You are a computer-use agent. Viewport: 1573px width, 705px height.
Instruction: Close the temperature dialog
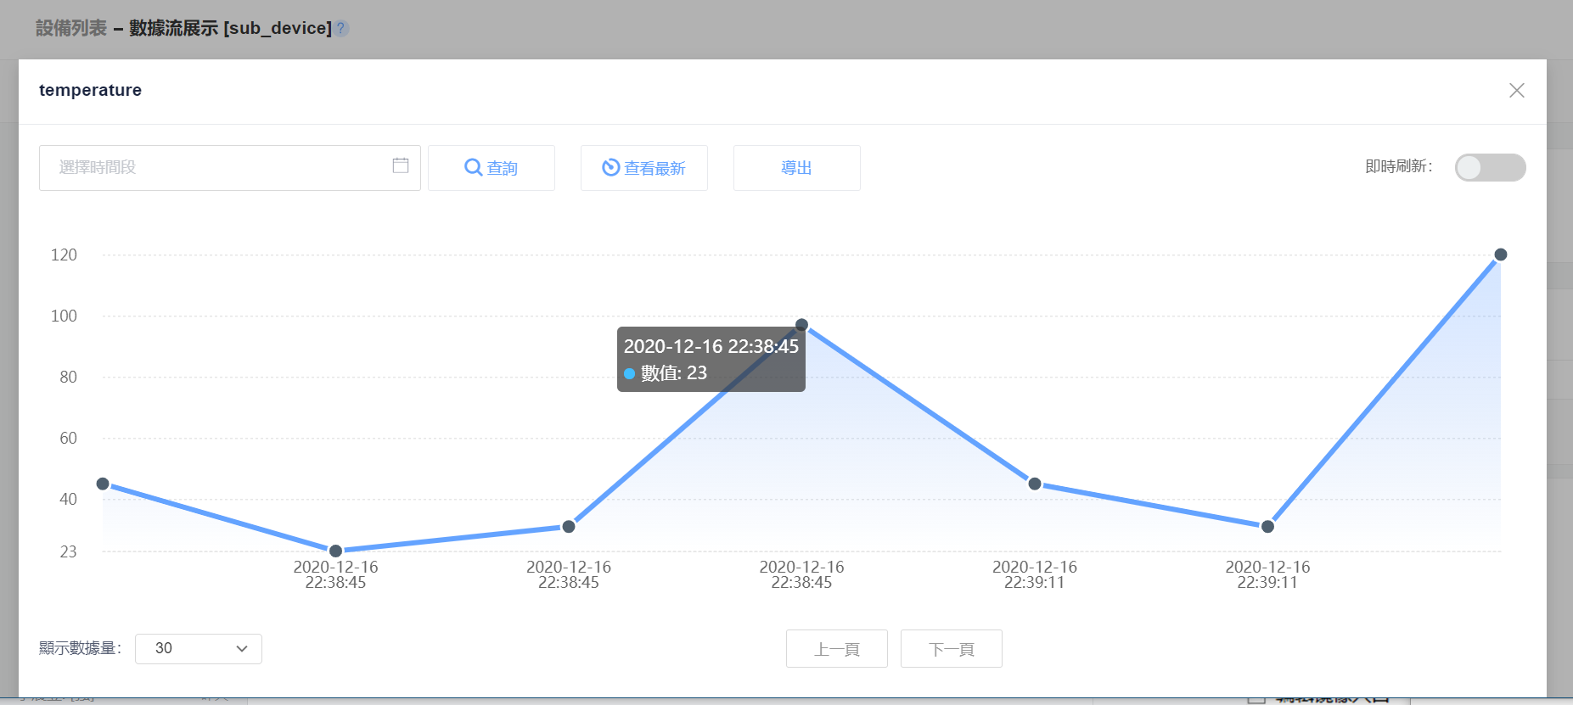(x=1516, y=90)
